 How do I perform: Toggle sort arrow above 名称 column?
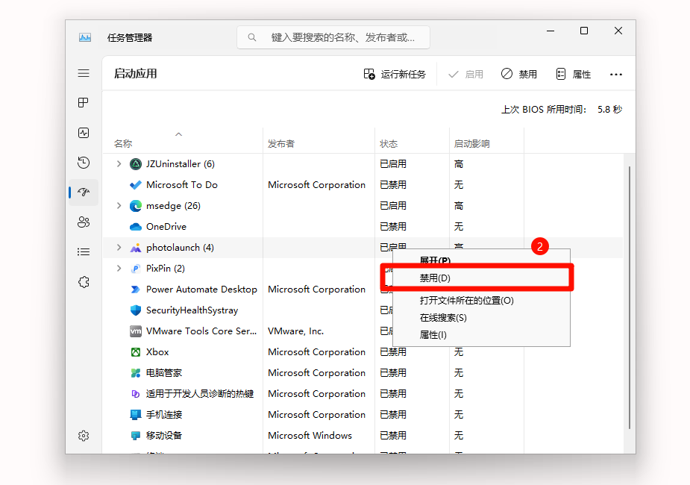coord(179,134)
